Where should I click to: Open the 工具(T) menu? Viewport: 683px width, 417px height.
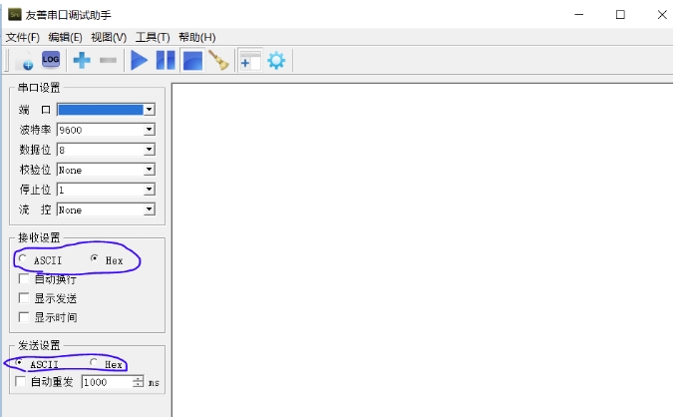(153, 38)
